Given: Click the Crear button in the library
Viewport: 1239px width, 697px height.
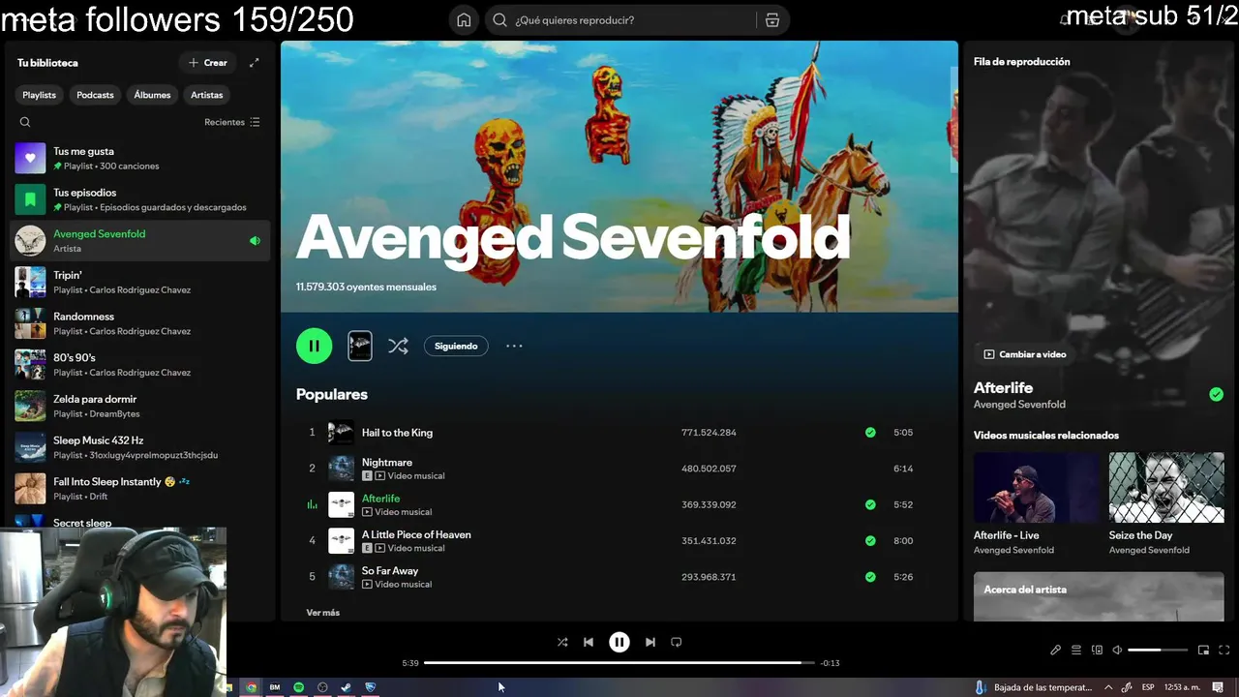Looking at the screenshot, I should coord(207,63).
